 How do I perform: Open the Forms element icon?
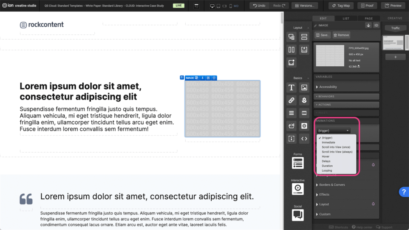coord(298,163)
